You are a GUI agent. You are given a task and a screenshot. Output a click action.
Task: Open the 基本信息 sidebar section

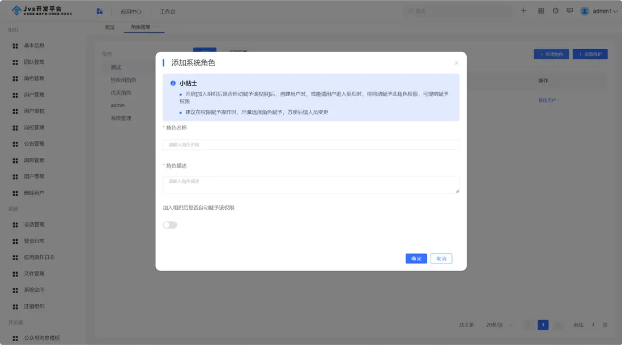point(35,45)
